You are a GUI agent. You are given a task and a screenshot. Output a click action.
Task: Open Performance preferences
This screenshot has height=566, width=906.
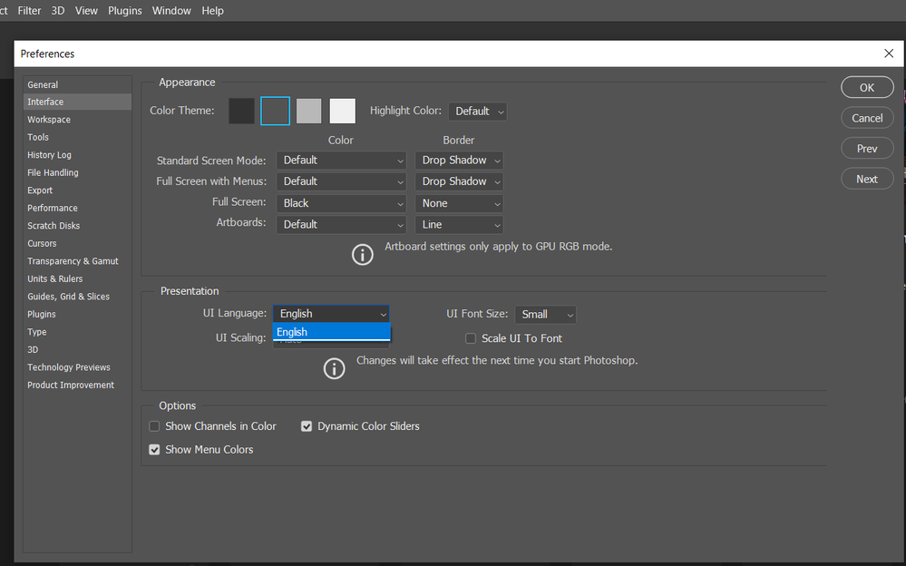pyautogui.click(x=77, y=208)
